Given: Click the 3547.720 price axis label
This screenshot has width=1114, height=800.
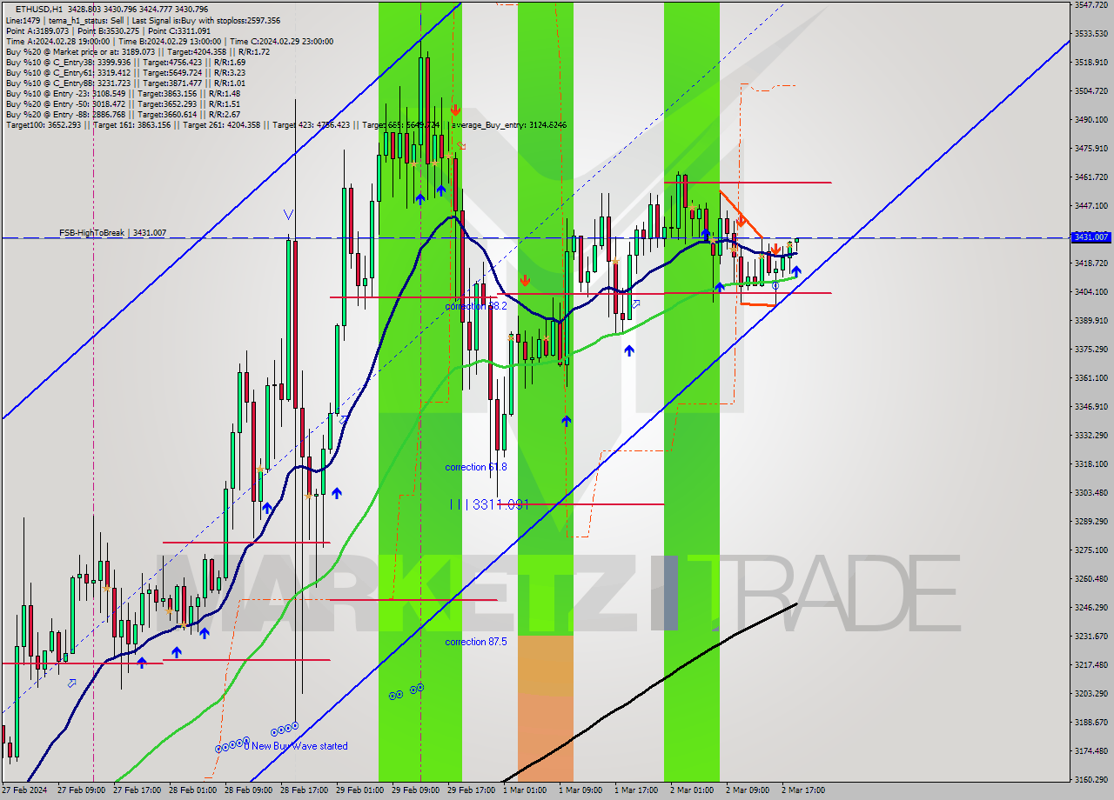Looking at the screenshot, I should [x=1091, y=4].
